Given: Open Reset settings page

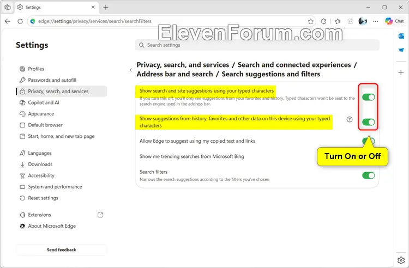Looking at the screenshot, I should pyautogui.click(x=62, y=198).
